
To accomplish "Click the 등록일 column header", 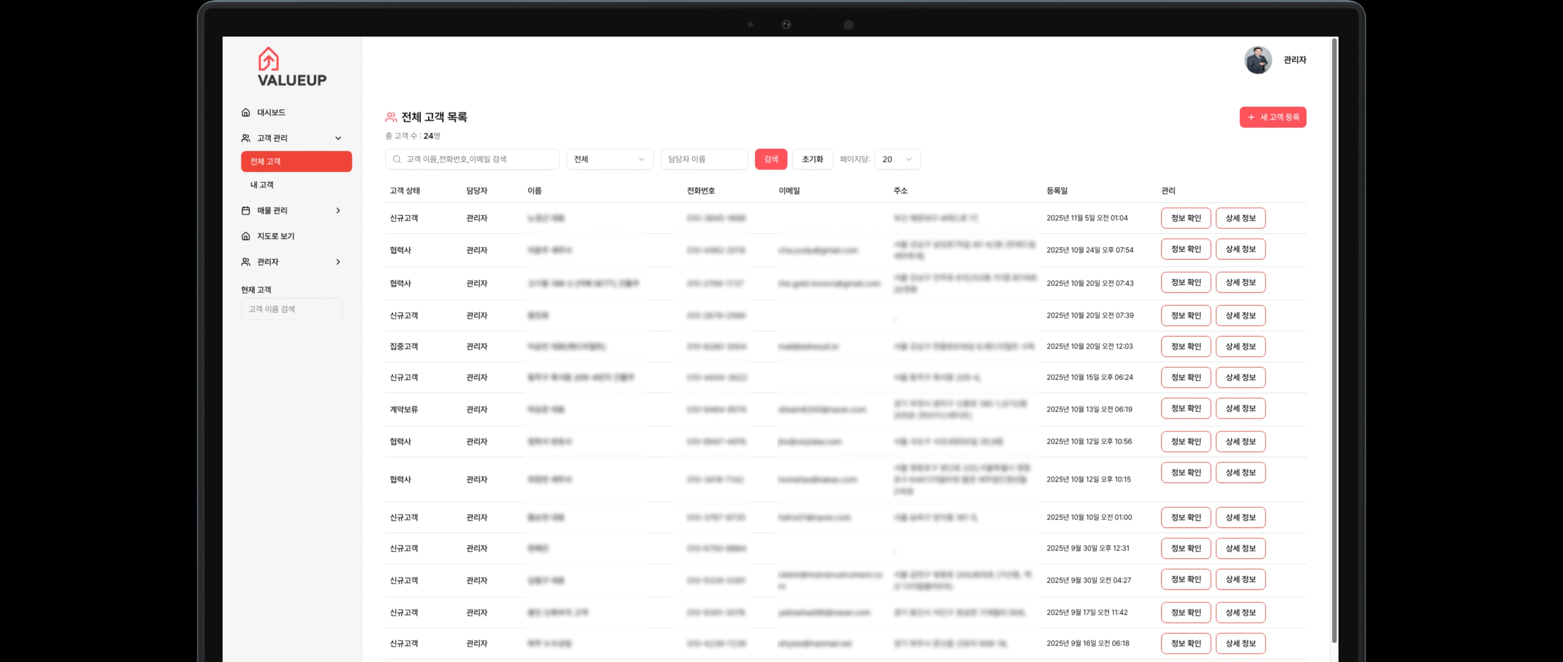I will click(1056, 191).
